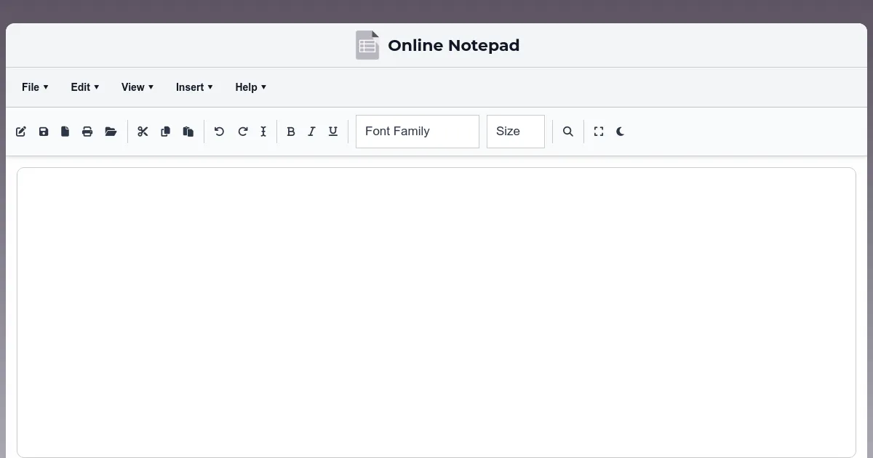
Task: Open the Help menu
Action: coord(250,87)
